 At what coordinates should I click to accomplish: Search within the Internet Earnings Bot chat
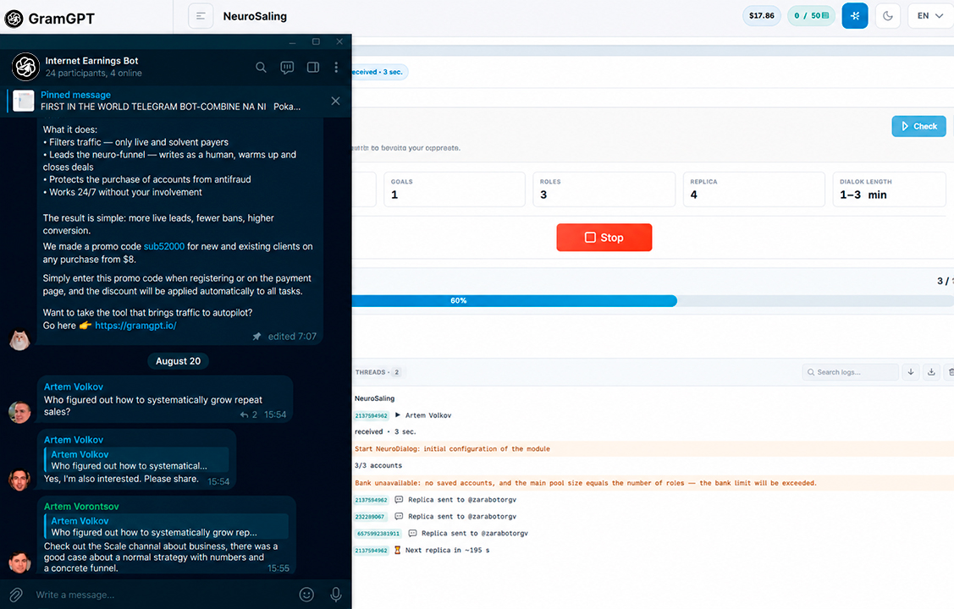[261, 68]
